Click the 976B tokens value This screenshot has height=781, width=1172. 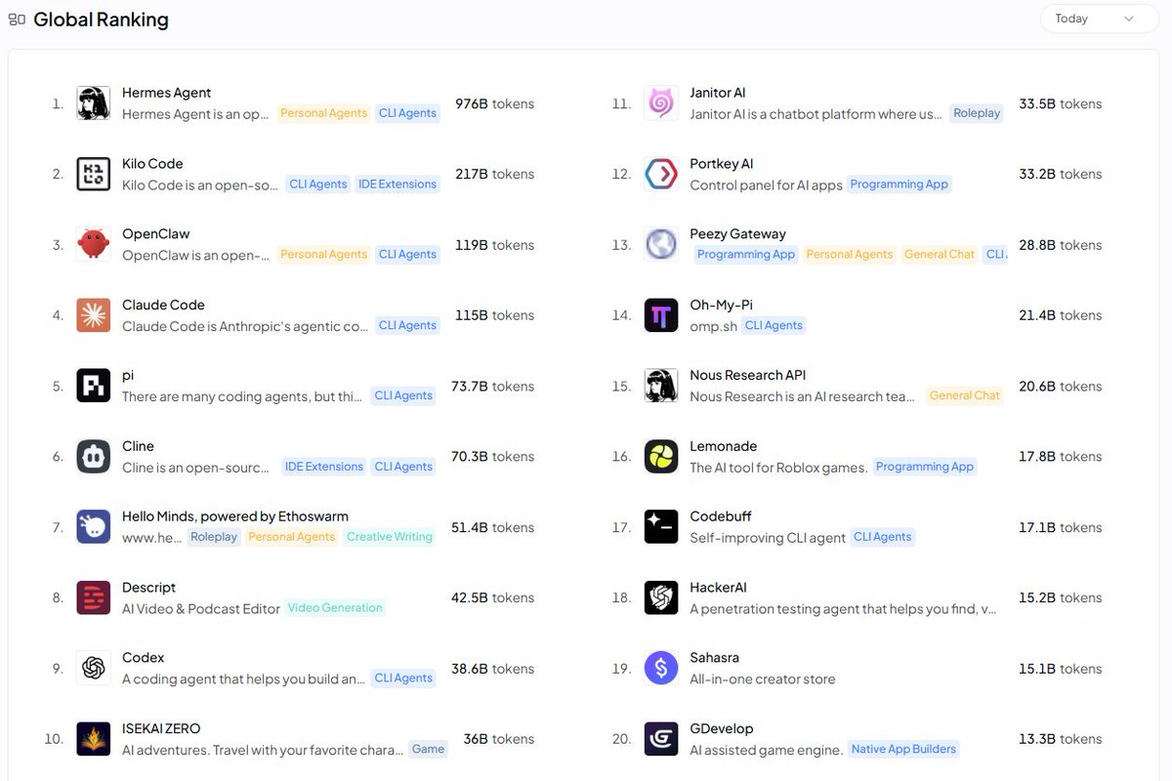(494, 103)
